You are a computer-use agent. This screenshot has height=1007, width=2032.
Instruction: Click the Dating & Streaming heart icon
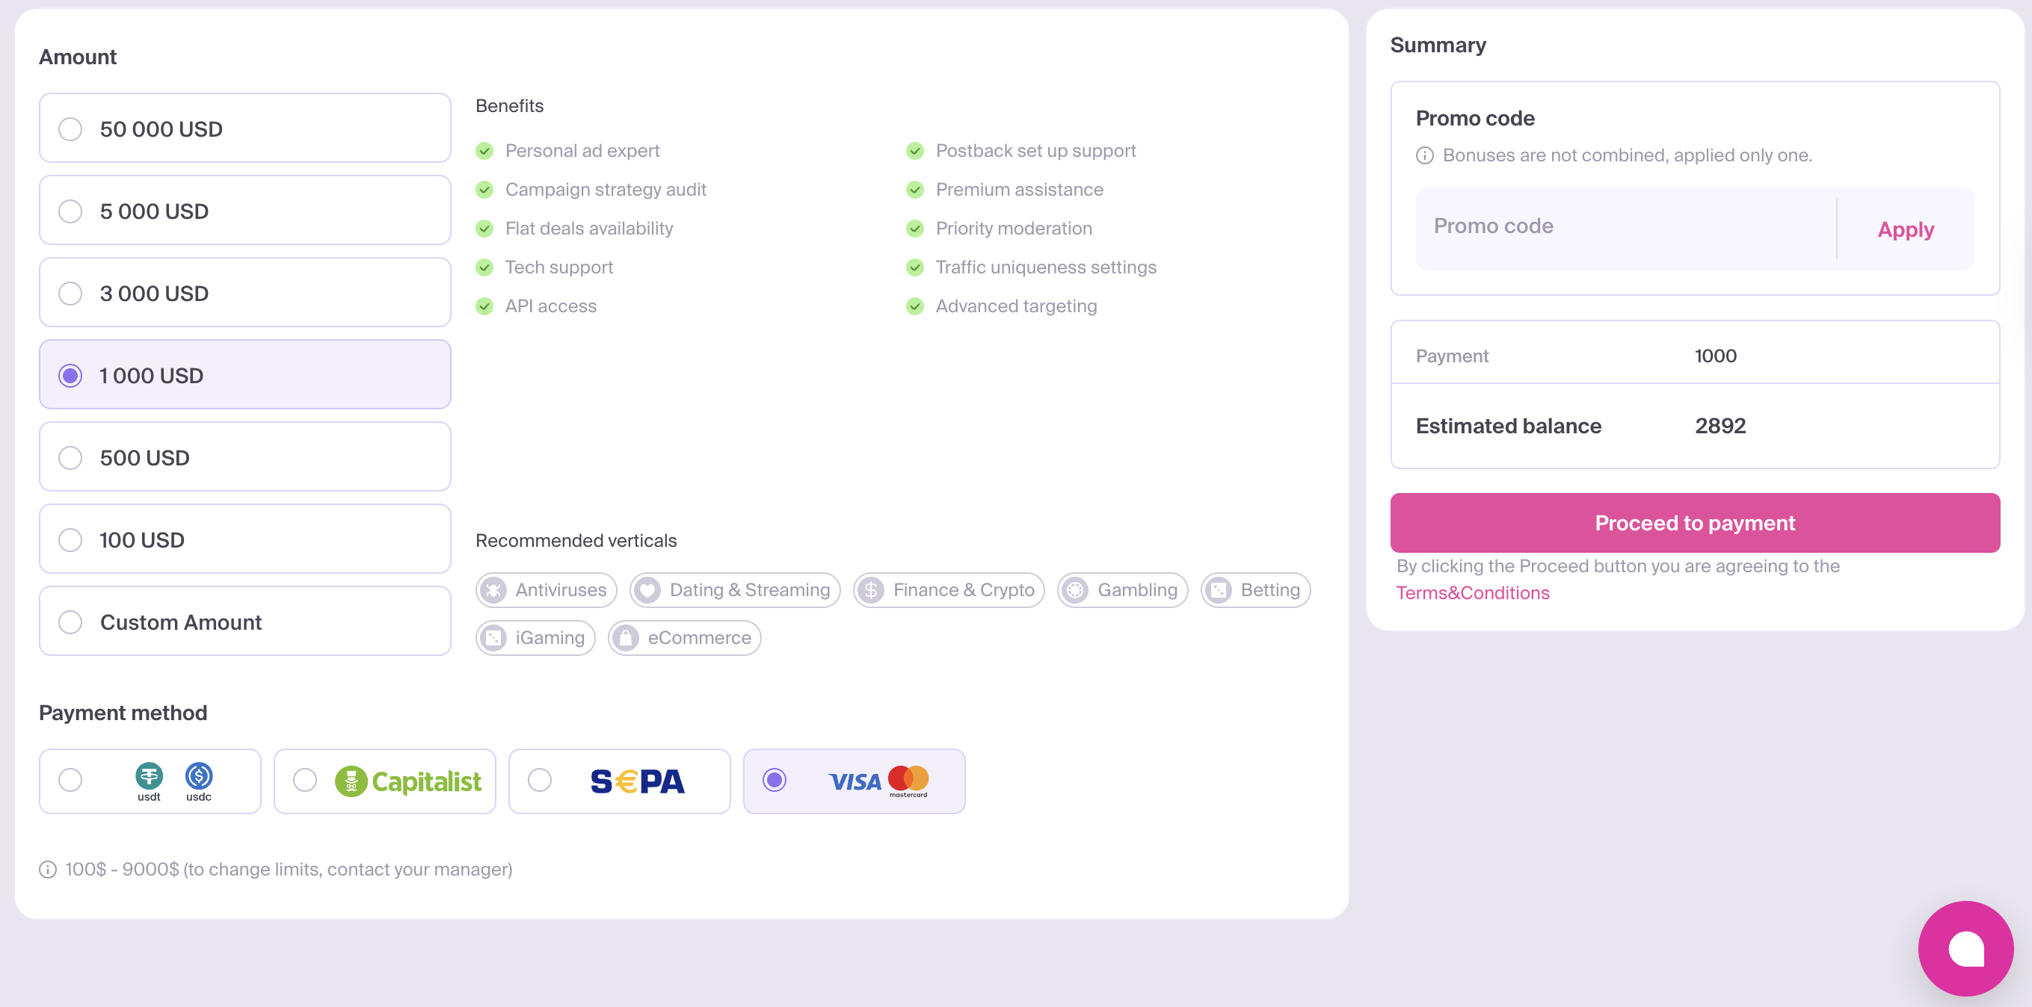[x=647, y=590]
